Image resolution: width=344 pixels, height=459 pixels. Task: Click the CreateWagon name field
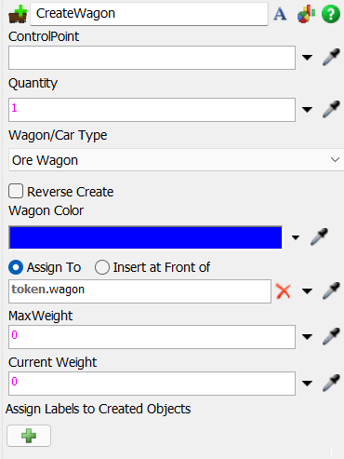pos(149,14)
